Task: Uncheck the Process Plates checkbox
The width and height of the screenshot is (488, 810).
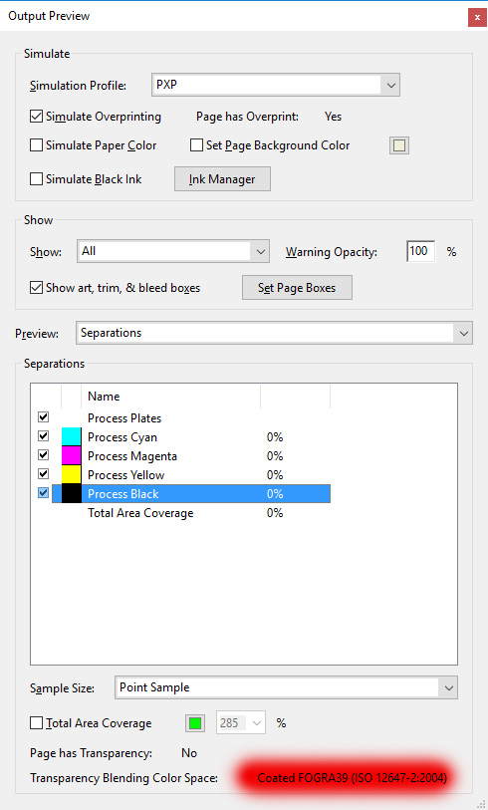Action: click(44, 416)
